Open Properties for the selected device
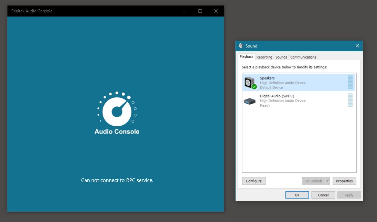 [344, 181]
